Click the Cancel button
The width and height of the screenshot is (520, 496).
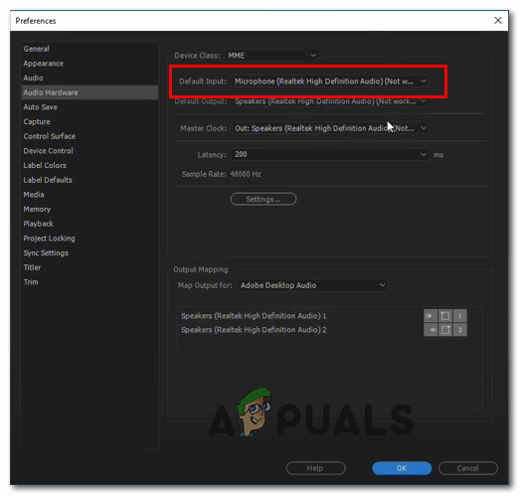click(x=468, y=468)
